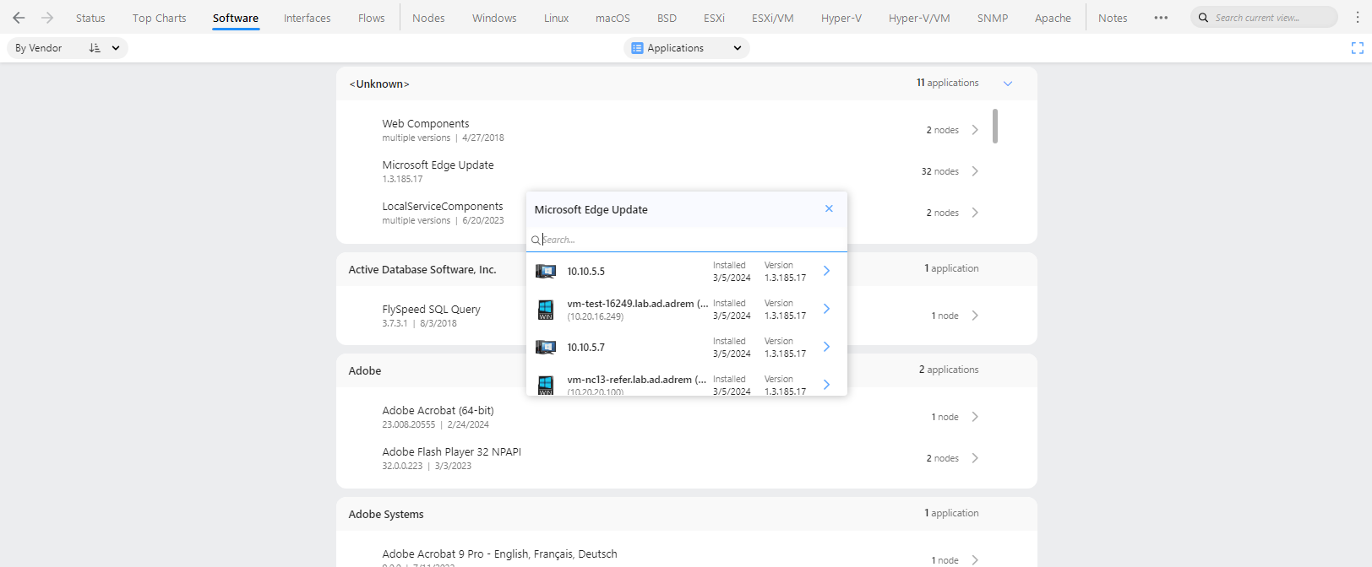Viewport: 1372px width, 567px height.
Task: Expand Adobe Acrobat 9 Pro node chevron
Action: click(x=975, y=560)
